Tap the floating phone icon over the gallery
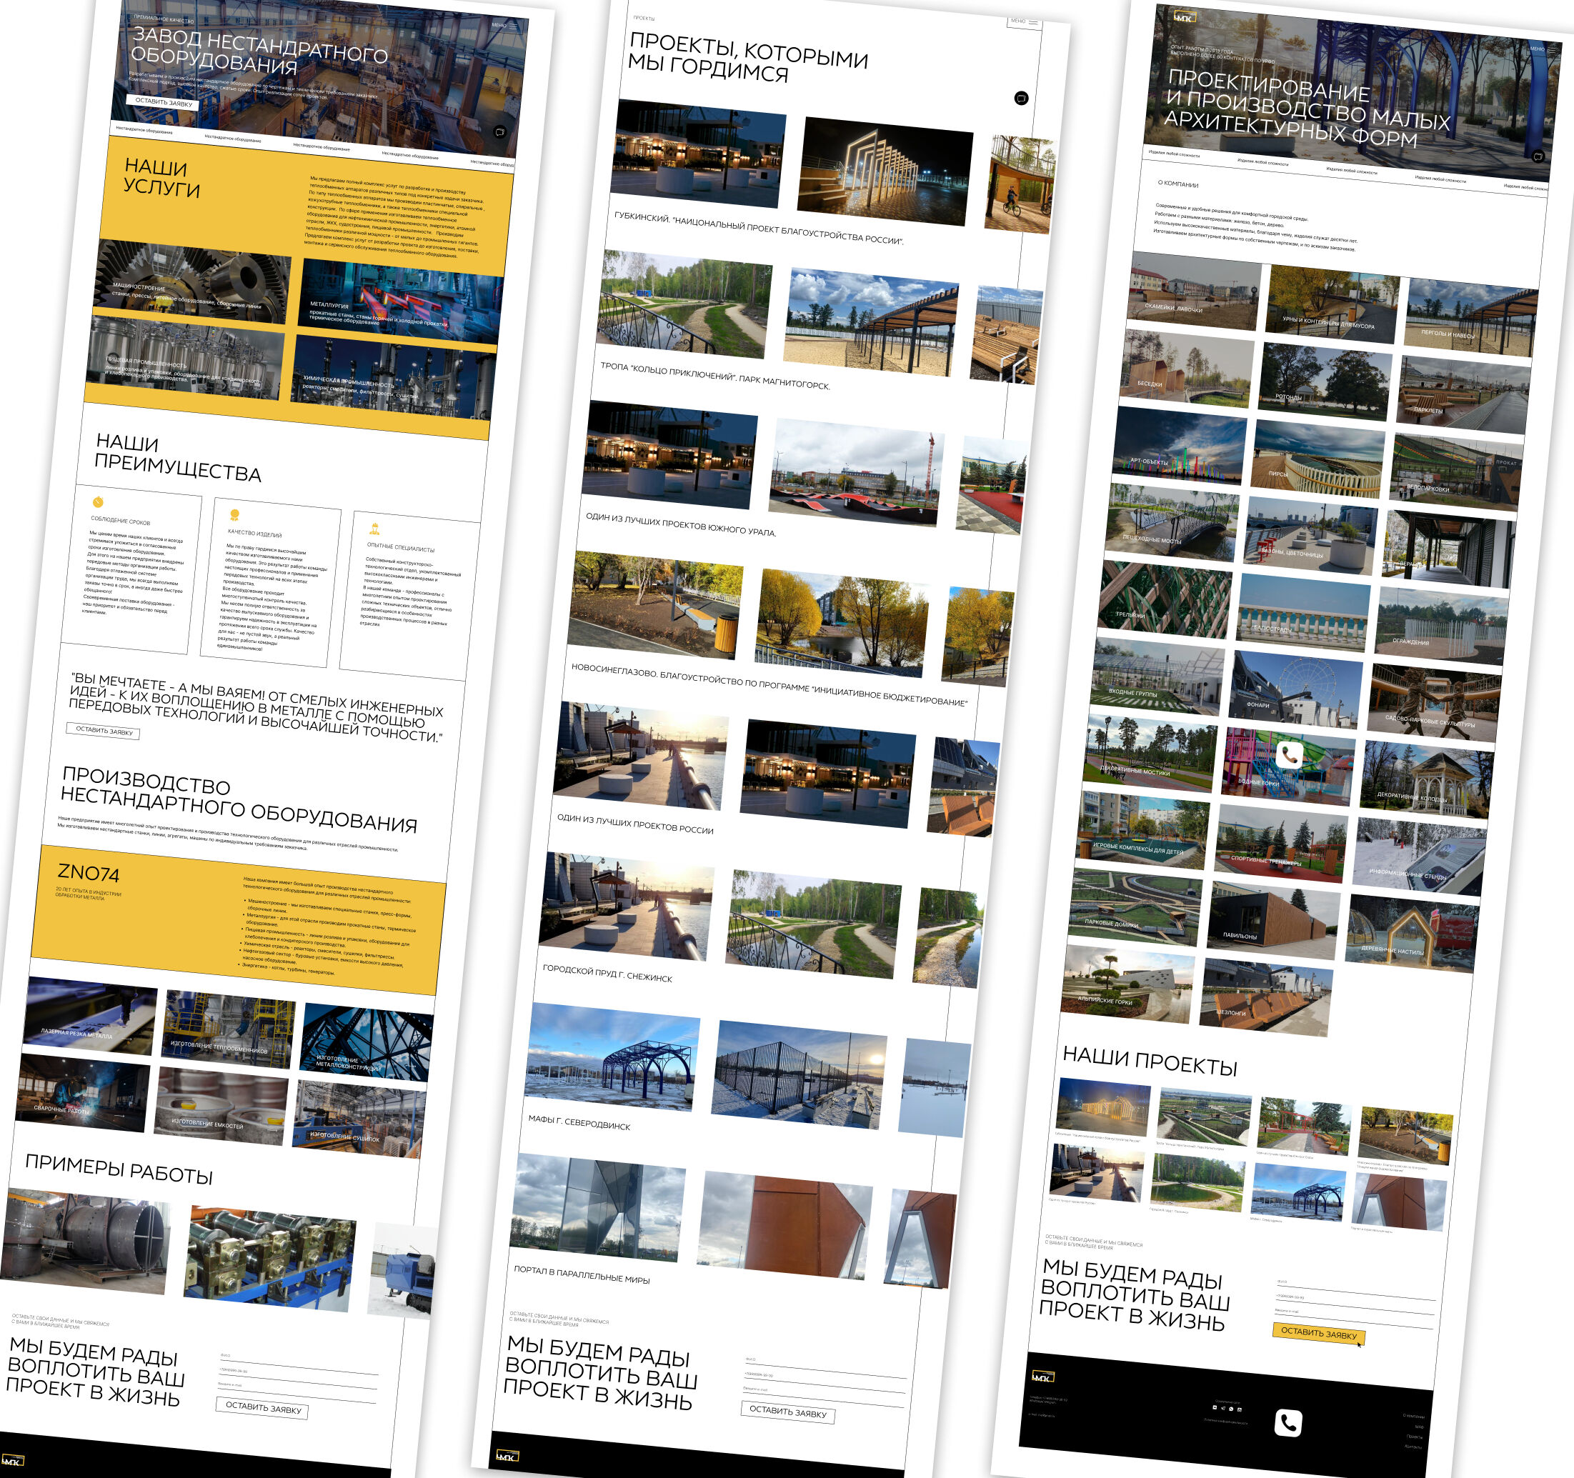The width and height of the screenshot is (1574, 1478). 1290,754
